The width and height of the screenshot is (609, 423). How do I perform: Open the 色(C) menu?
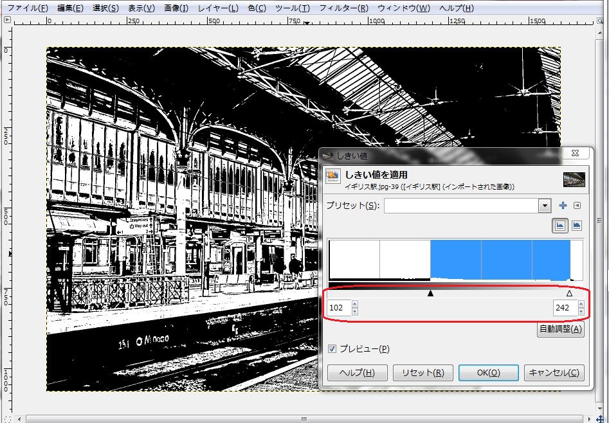pyautogui.click(x=257, y=8)
